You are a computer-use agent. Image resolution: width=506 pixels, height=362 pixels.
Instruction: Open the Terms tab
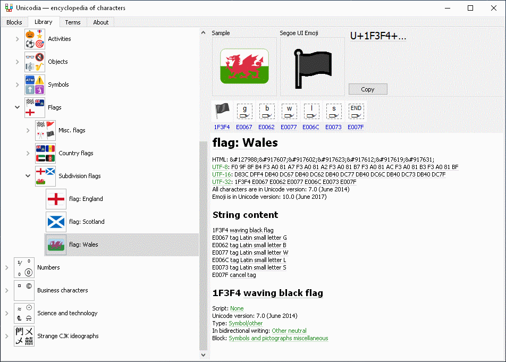pyautogui.click(x=73, y=22)
